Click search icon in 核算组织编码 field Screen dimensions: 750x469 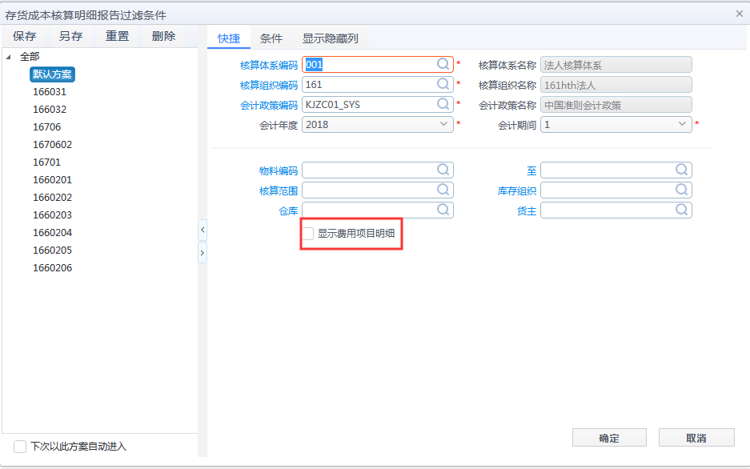443,84
